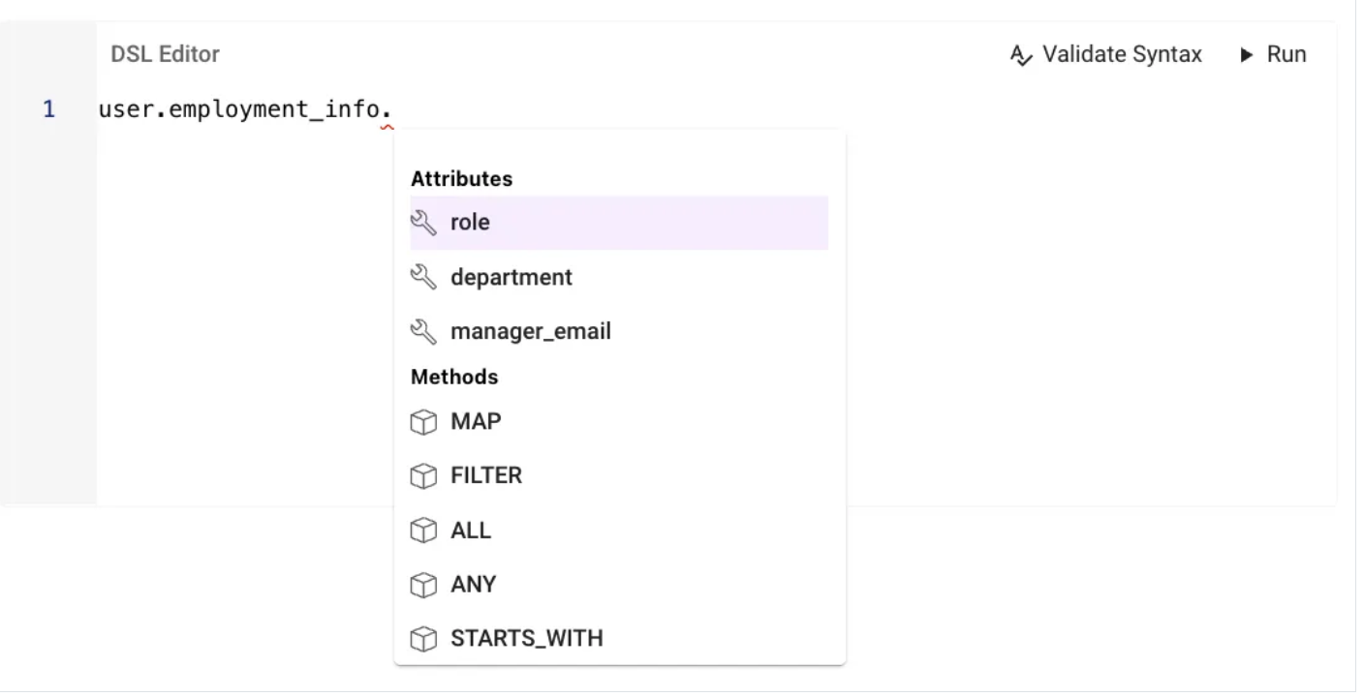This screenshot has width=1364, height=697.
Task: Click the Validate Syntax checkmark icon
Action: click(x=1021, y=55)
